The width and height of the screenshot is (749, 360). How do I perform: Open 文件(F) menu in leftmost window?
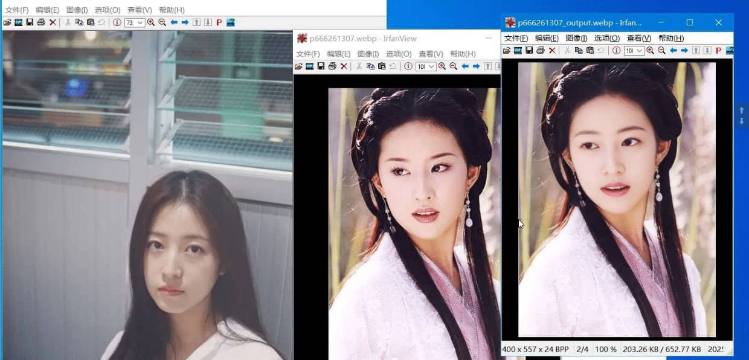click(x=17, y=10)
